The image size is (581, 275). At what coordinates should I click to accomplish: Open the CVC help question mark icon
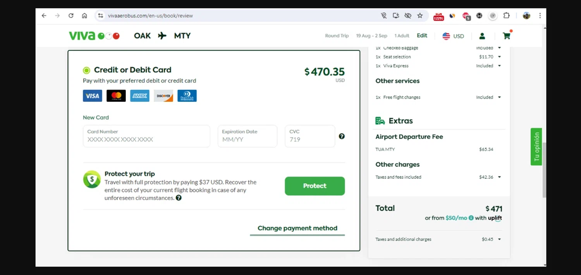click(342, 136)
